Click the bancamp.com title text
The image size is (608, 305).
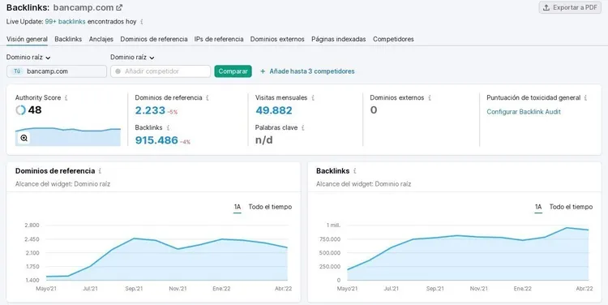[83, 7]
